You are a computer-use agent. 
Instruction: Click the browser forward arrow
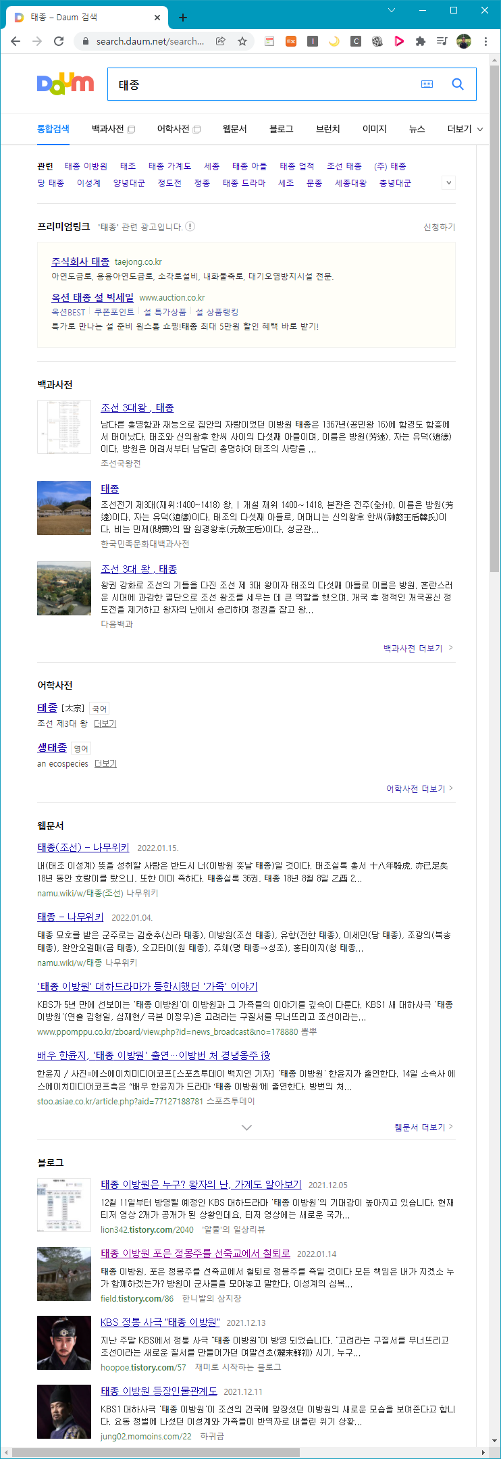pos(37,41)
